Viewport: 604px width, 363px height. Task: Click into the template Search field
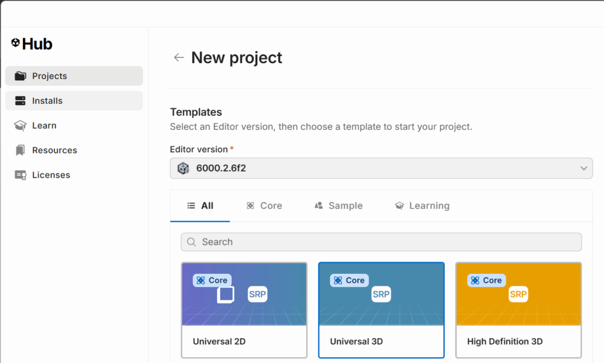pos(383,242)
